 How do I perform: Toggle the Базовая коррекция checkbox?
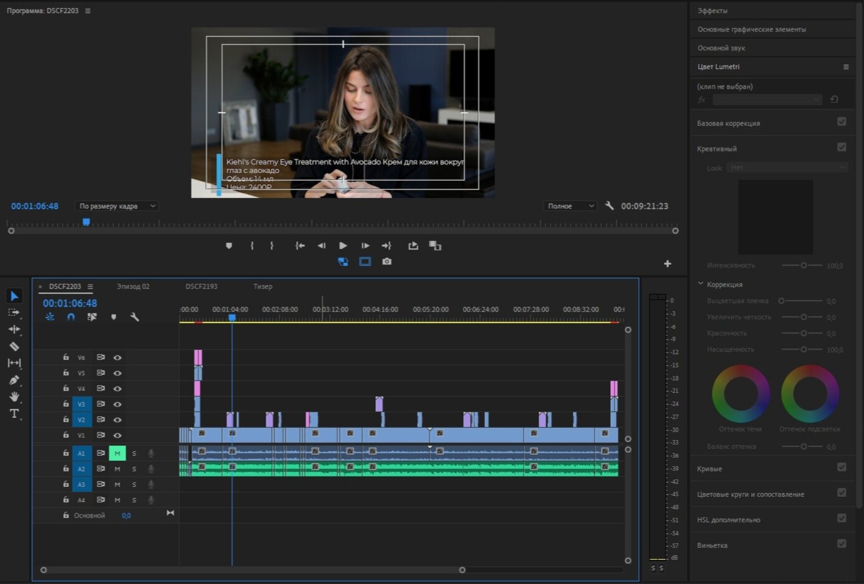842,122
